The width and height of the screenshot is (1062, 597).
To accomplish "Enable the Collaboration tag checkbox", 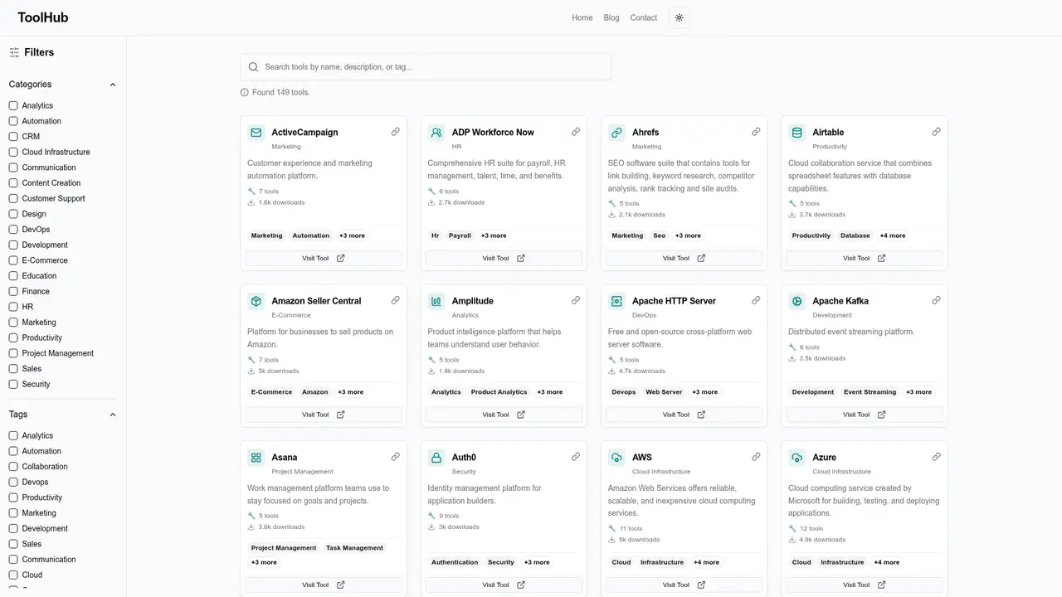I will pos(13,467).
